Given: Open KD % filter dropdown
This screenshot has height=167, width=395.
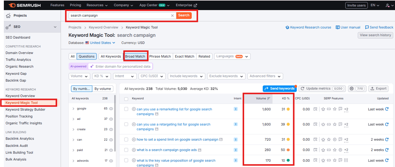Looking at the screenshot, I should click(101, 76).
